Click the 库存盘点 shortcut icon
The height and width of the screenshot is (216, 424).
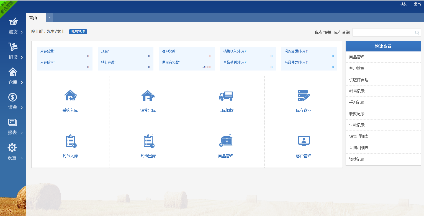click(x=304, y=96)
